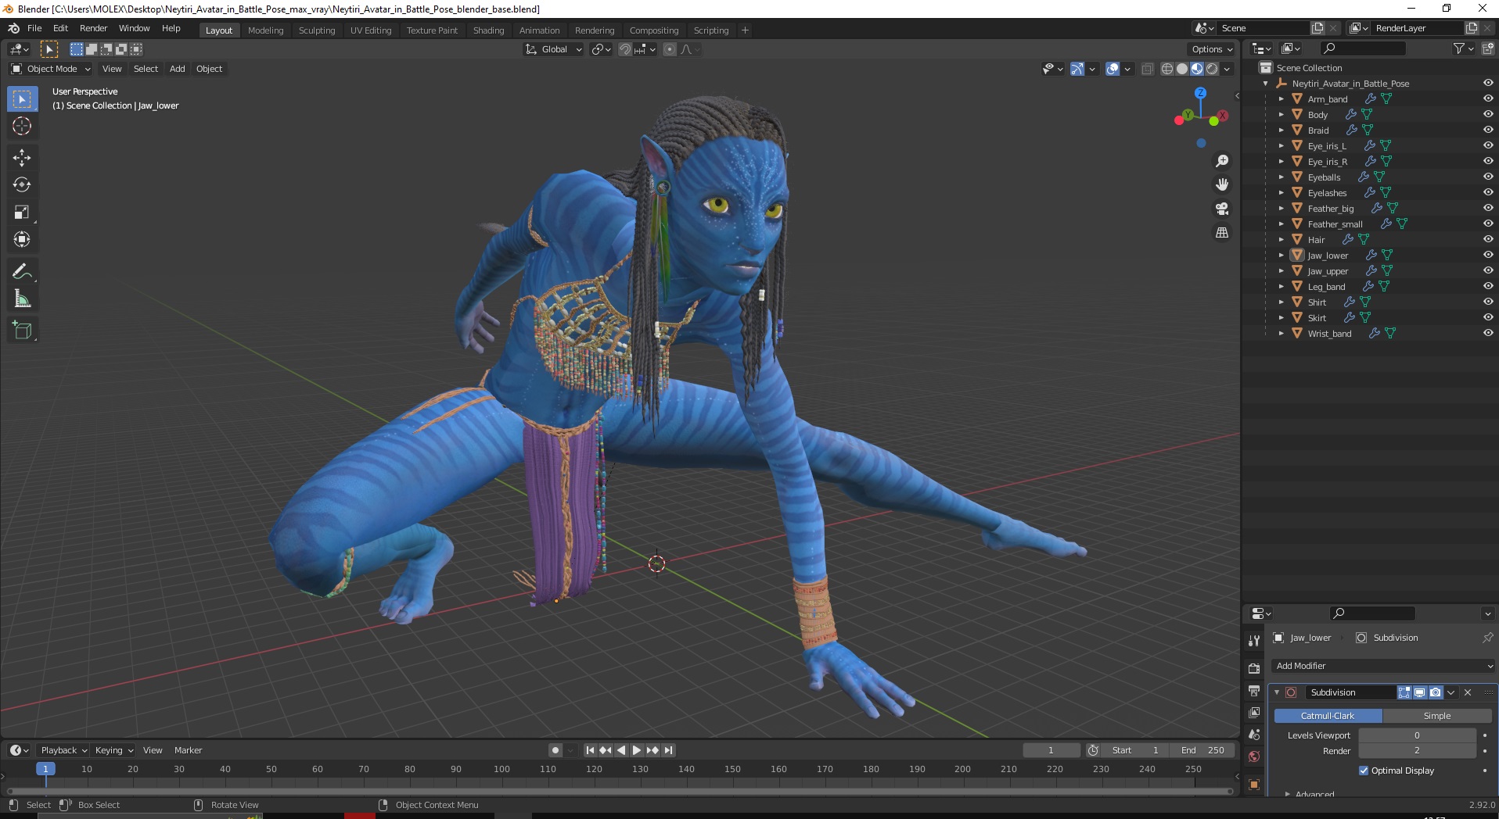Image resolution: width=1499 pixels, height=819 pixels.
Task: Select the Add Cube tool
Action: [22, 331]
